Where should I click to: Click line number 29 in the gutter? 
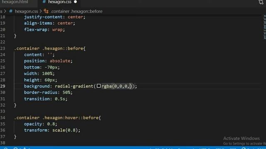[3, 86]
